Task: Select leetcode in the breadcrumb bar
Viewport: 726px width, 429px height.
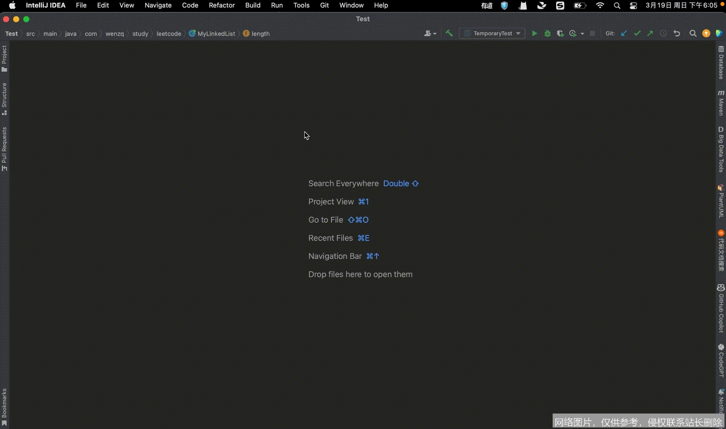Action: 169,33
